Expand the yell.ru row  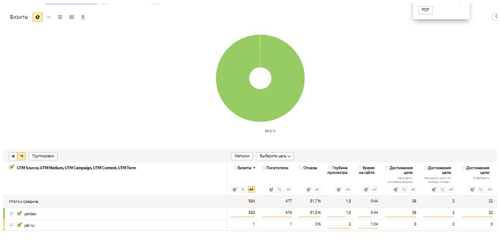(x=12, y=225)
